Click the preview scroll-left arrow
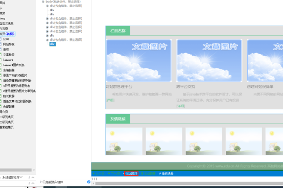The image size is (283, 188). pyautogui.click(x=93, y=183)
